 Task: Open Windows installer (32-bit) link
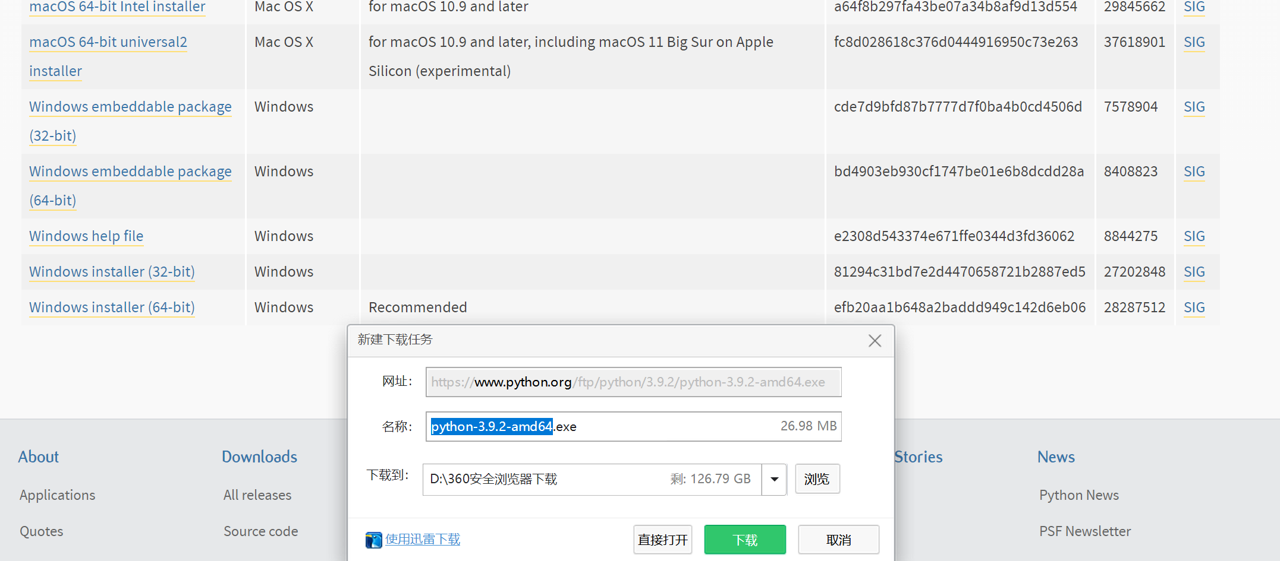[x=112, y=272]
